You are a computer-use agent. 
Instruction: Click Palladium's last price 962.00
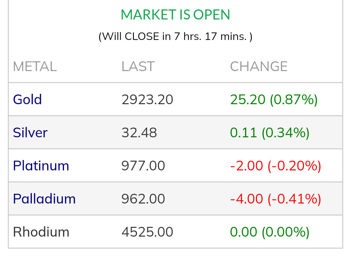(143, 199)
